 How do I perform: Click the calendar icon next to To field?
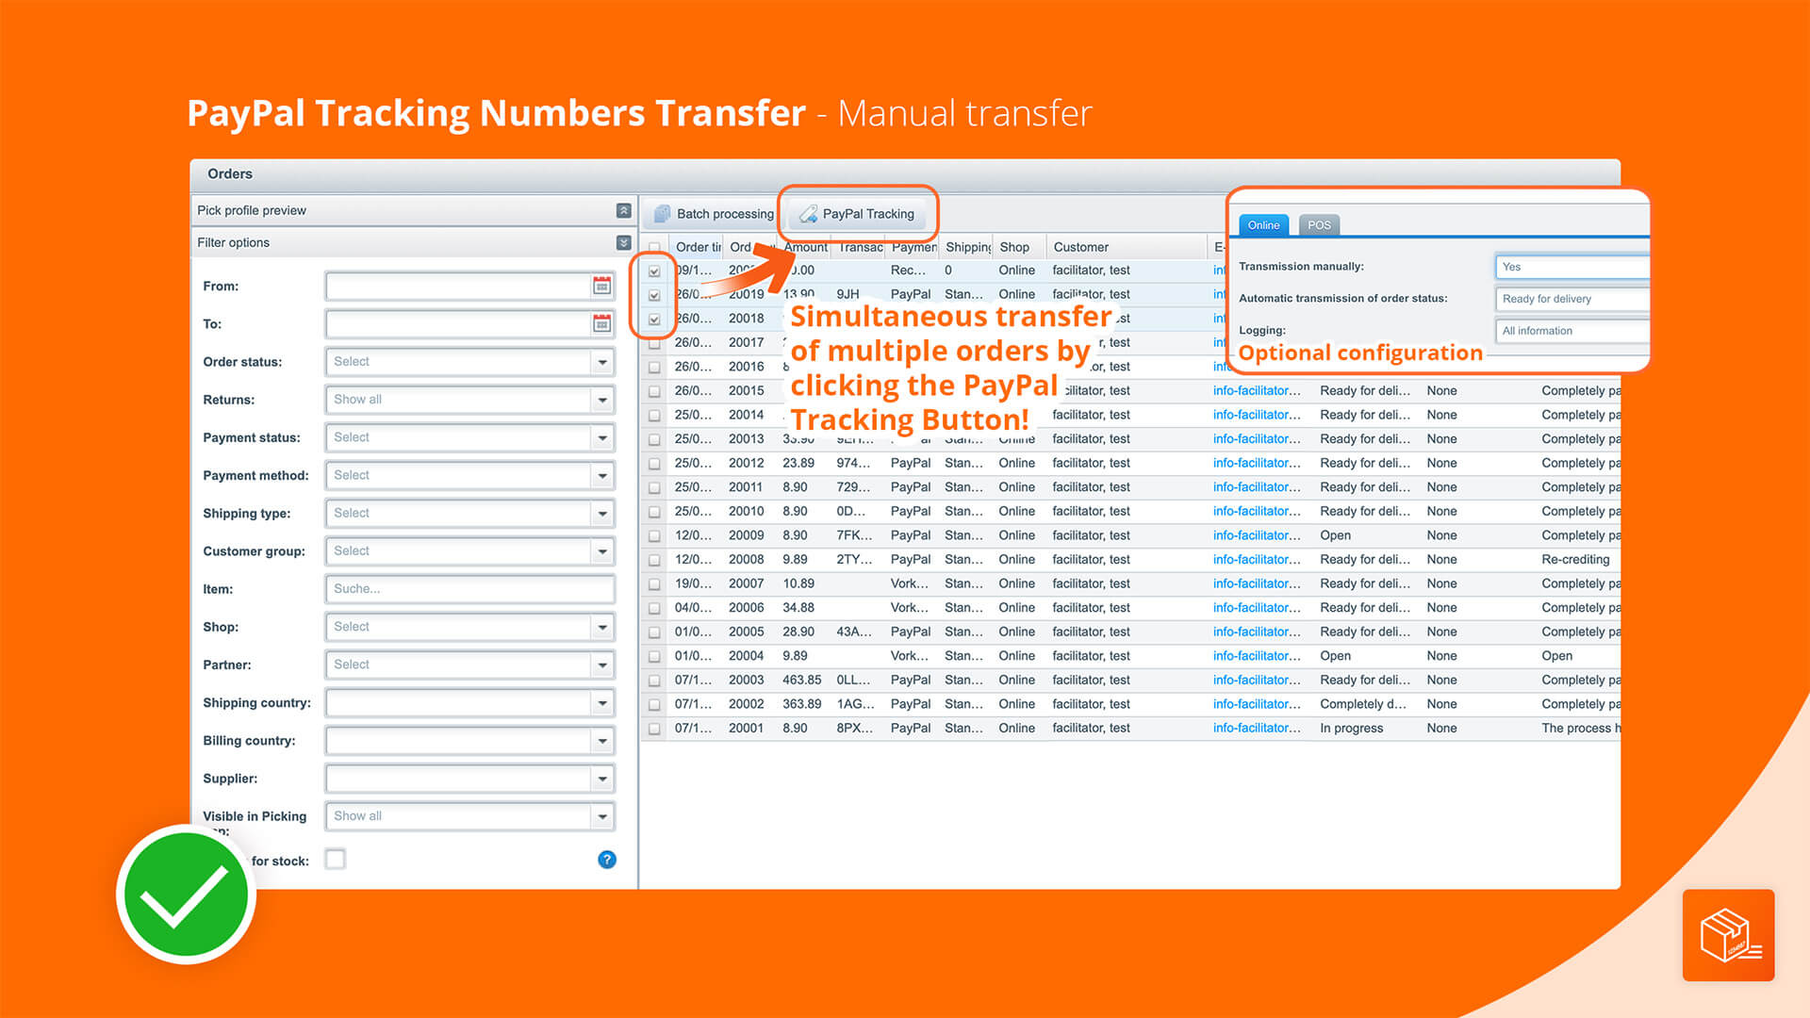tap(600, 324)
